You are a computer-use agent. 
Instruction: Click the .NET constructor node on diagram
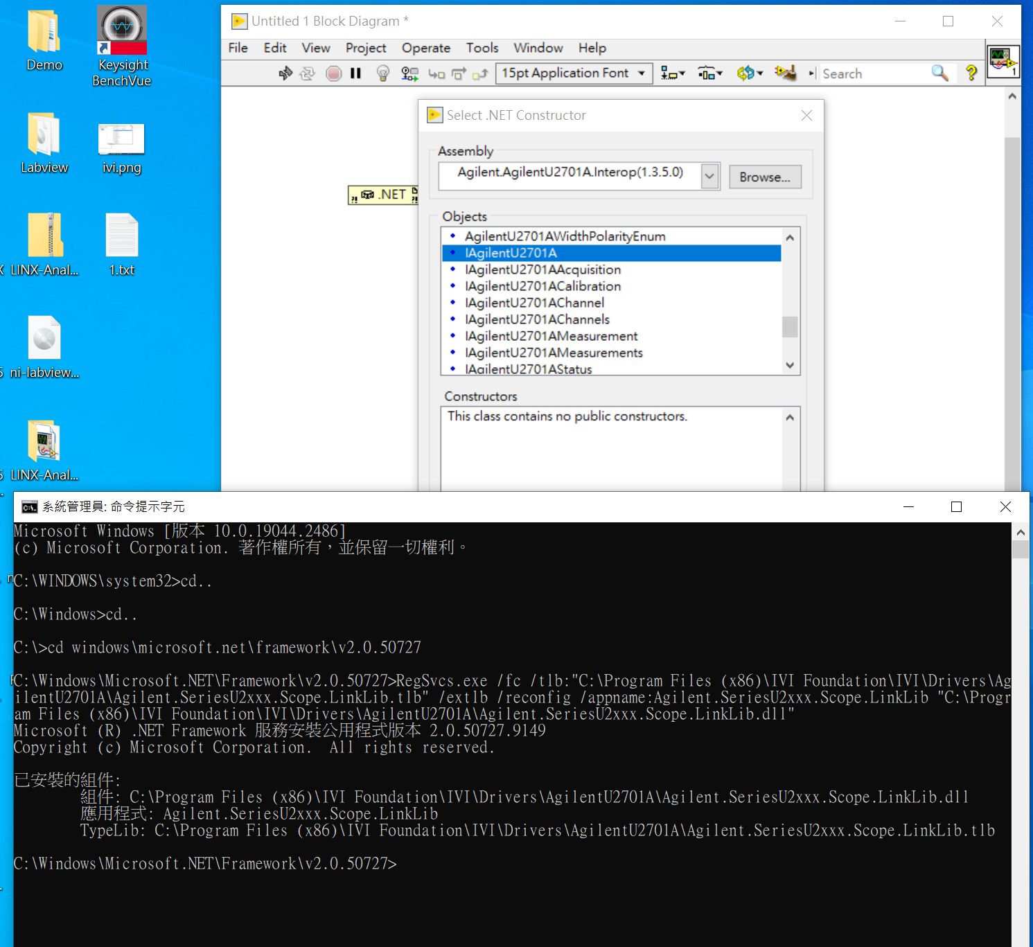tap(383, 195)
